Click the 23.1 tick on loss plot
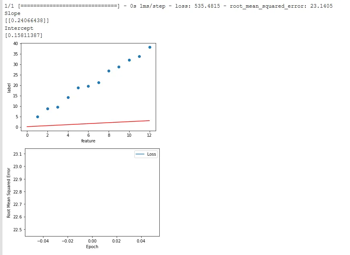350x255 pixels. coord(17,154)
